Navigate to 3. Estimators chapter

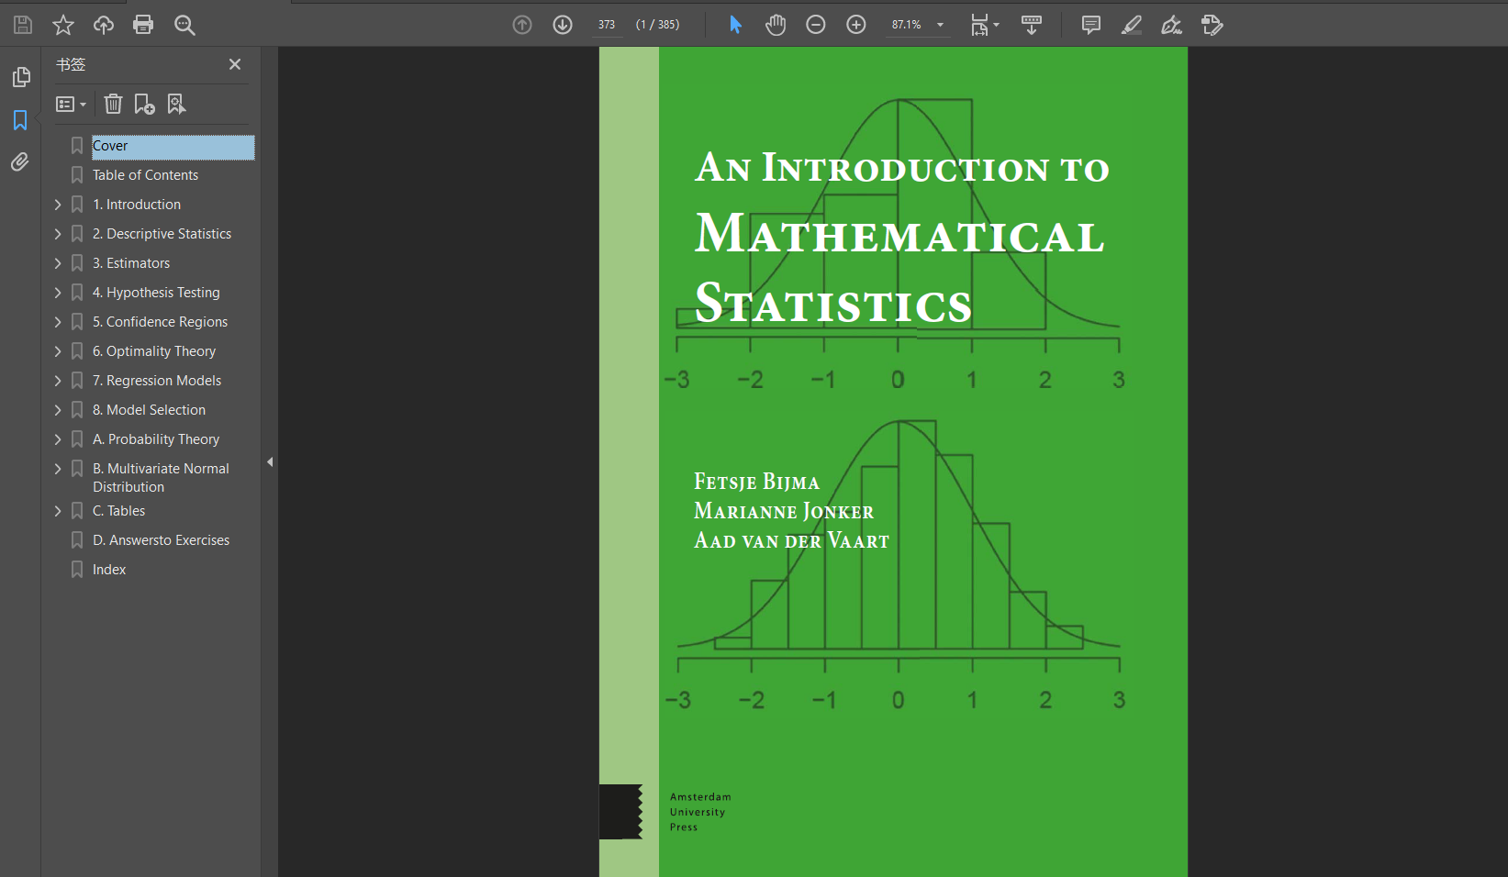131,263
